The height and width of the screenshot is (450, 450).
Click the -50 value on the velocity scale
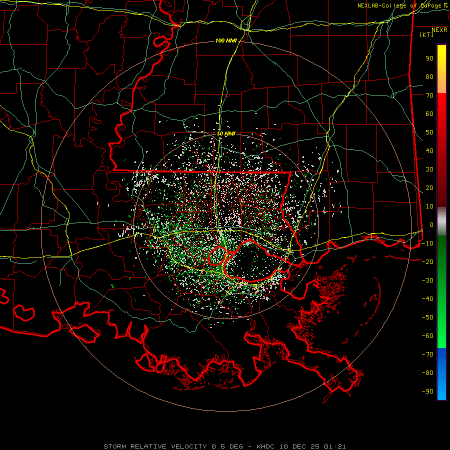(427, 317)
